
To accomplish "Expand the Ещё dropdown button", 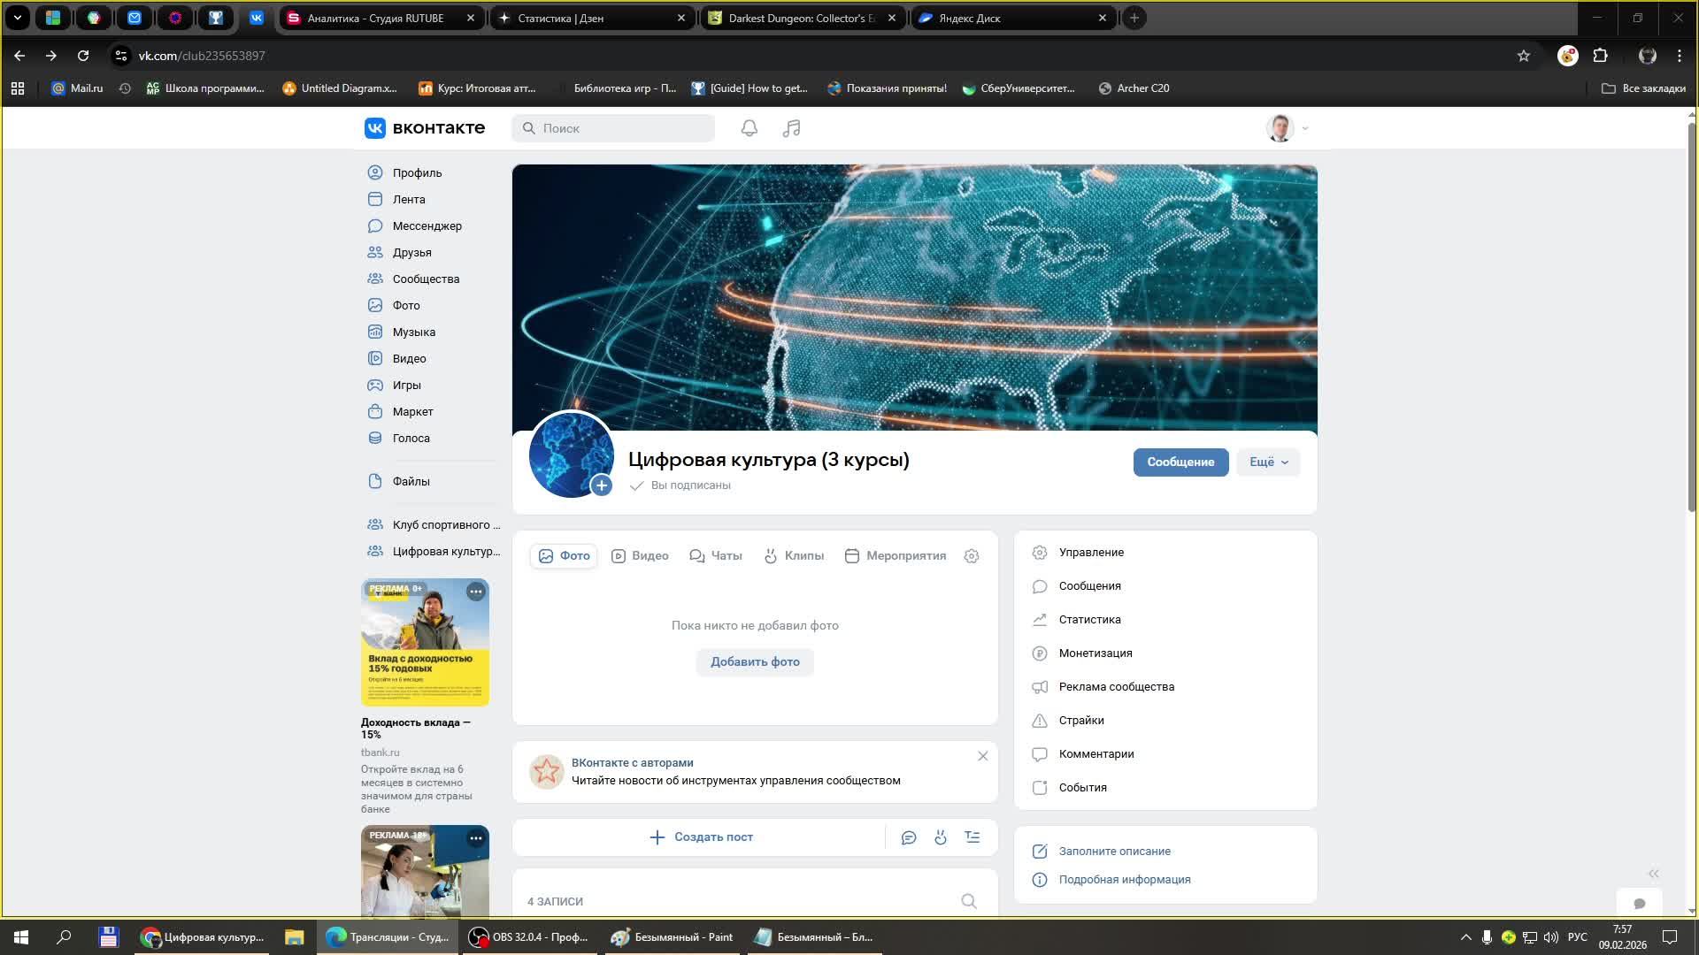I will [x=1268, y=462].
